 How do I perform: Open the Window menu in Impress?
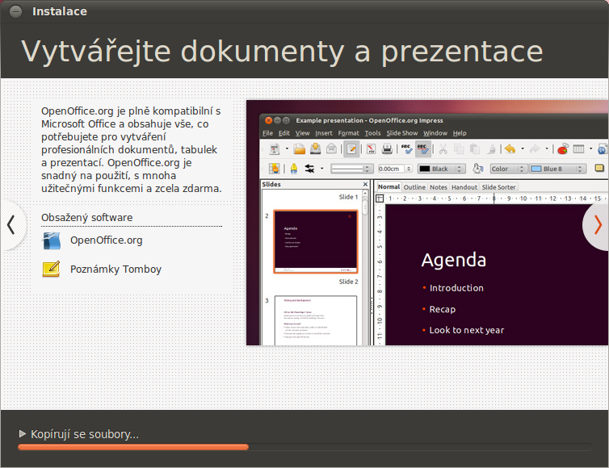(x=435, y=133)
